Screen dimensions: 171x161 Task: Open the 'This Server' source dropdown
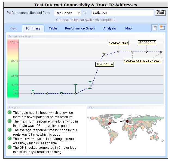(67, 13)
